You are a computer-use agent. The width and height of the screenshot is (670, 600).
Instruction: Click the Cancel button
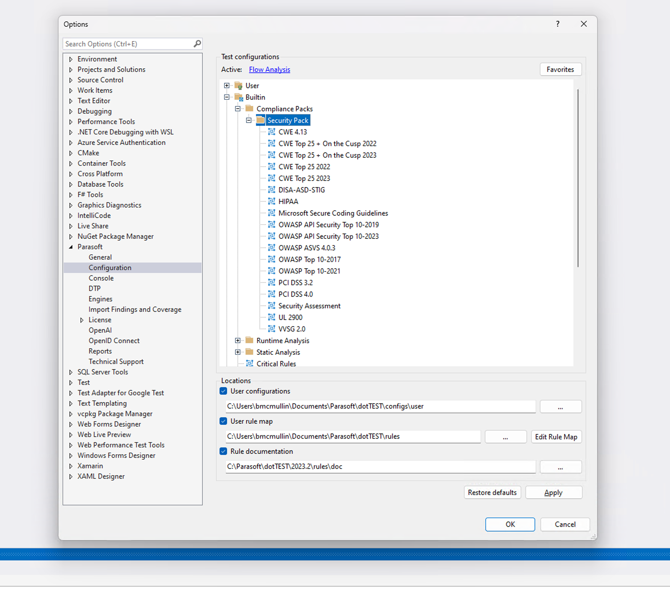point(565,524)
